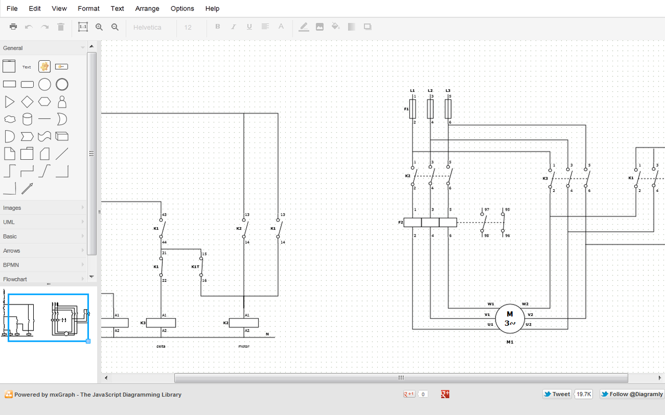This screenshot has width=665, height=415.
Task: Collapse the General shapes section
Action: (42, 47)
